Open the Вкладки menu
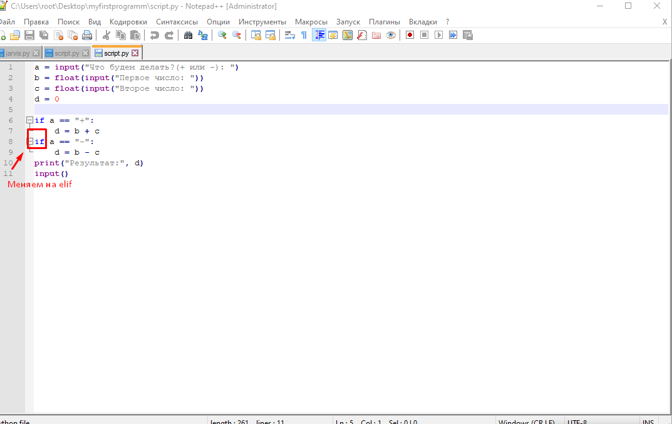Viewport: 672px width, 424px height. (423, 22)
